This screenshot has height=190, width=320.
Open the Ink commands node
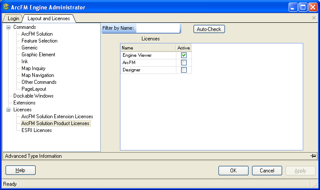(25, 61)
